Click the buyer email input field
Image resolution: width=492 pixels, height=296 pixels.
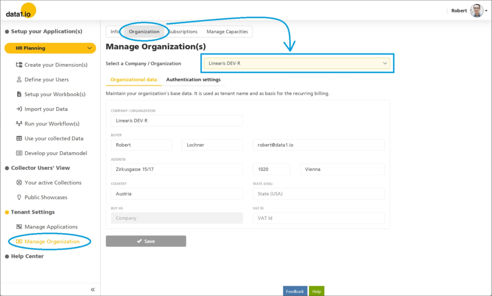(318, 145)
